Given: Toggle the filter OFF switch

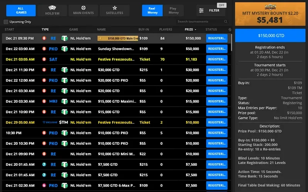Looking at the screenshot, I should point(221,5).
